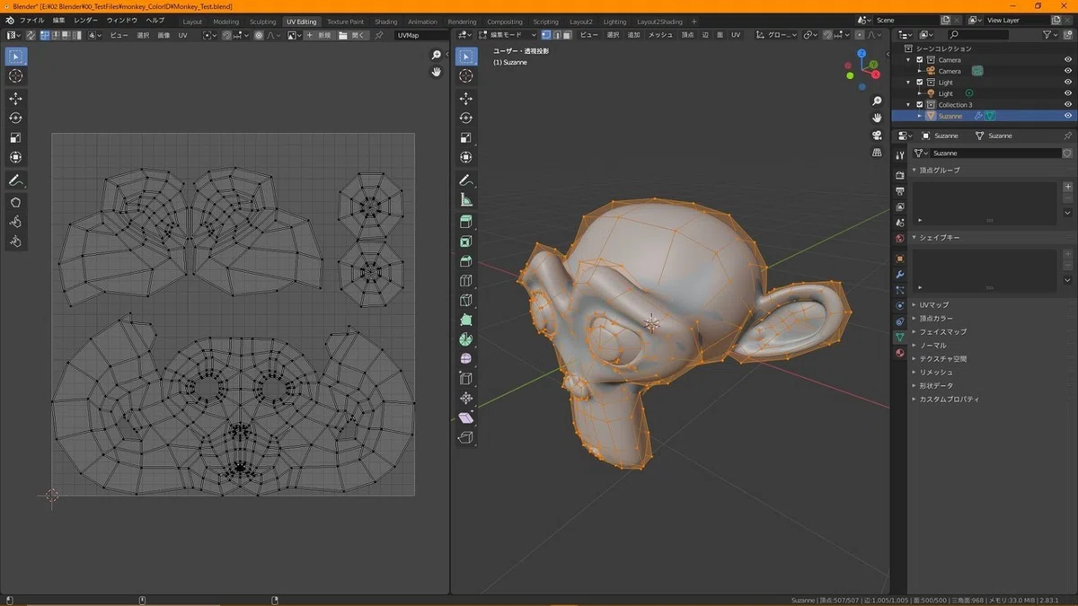The image size is (1078, 606).
Task: Hide Suzanne object with eye icon
Action: tap(1068, 116)
